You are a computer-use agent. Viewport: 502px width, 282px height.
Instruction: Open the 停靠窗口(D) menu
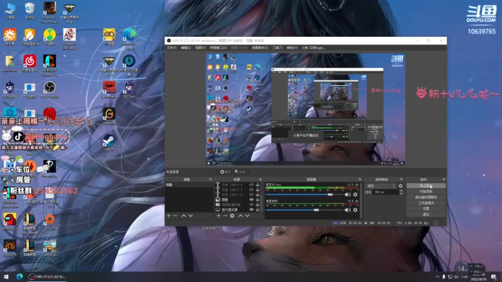click(218, 48)
